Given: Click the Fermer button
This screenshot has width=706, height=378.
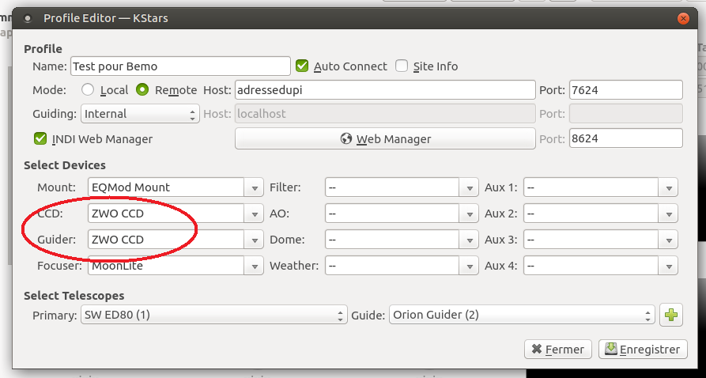Looking at the screenshot, I should tap(558, 350).
